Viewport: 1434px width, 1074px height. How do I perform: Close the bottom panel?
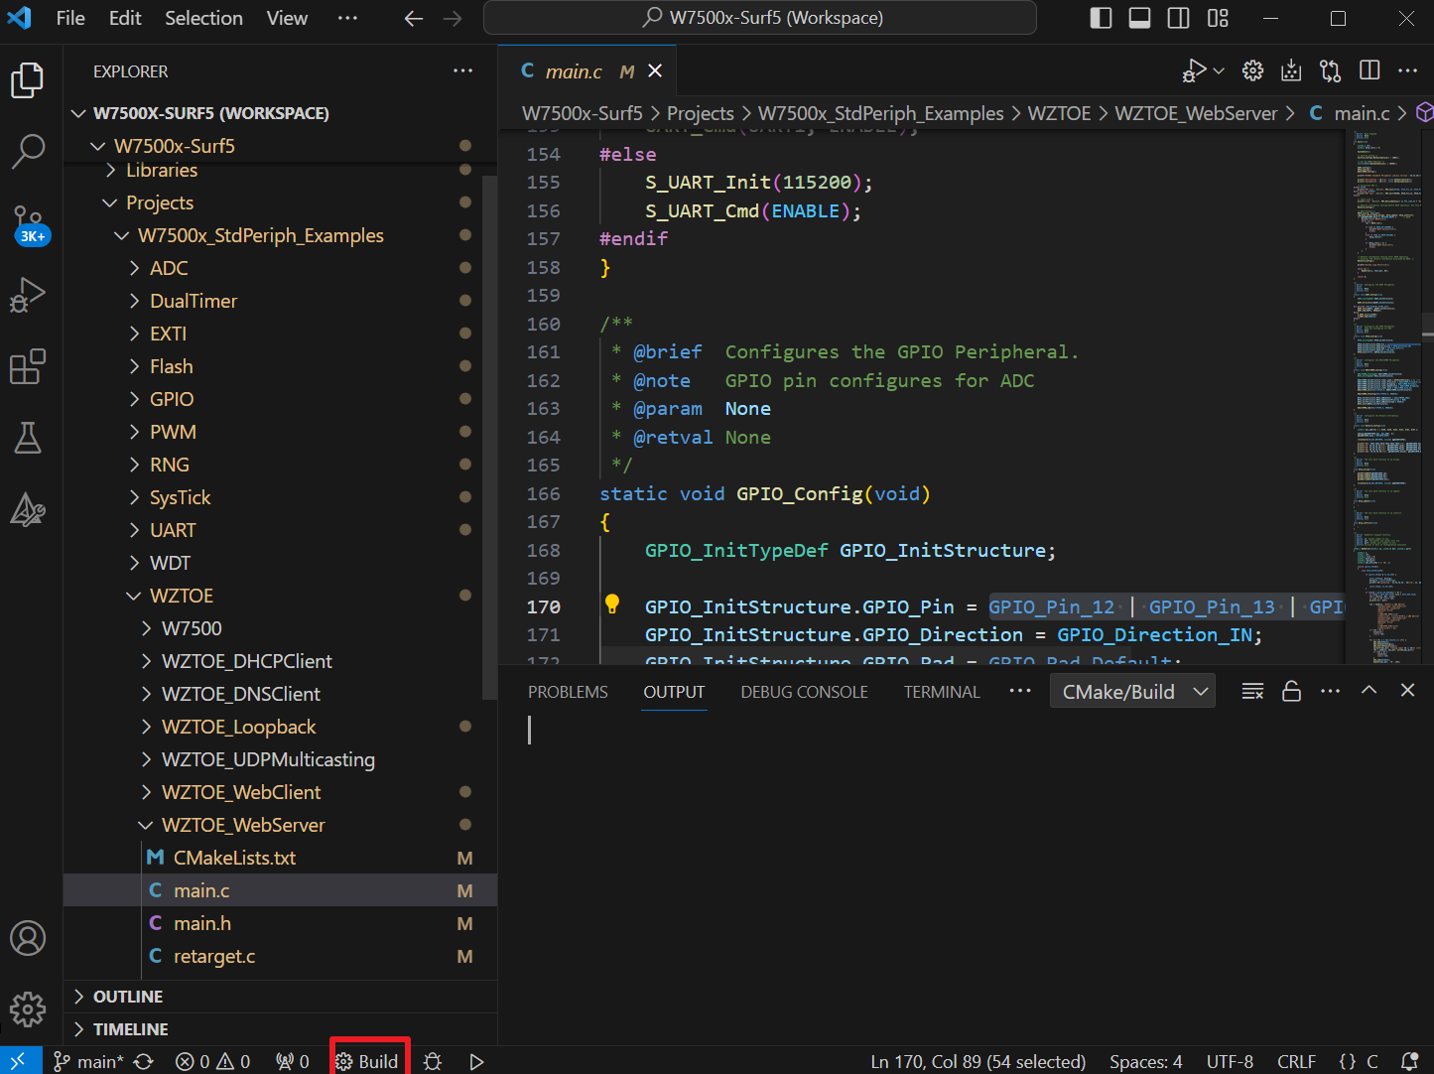pyautogui.click(x=1407, y=690)
